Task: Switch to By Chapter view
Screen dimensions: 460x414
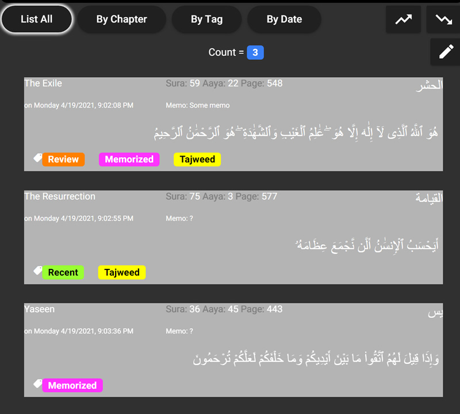Action: [121, 19]
